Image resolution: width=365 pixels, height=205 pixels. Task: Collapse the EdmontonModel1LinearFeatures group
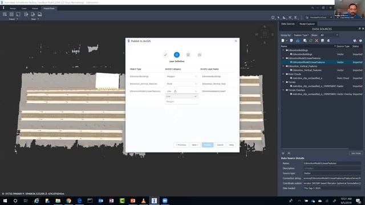coord(283,58)
